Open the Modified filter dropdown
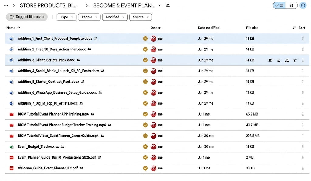 pyautogui.click(x=115, y=17)
